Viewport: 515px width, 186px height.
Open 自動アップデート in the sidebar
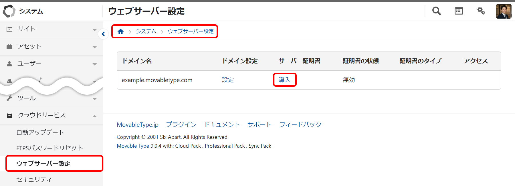click(x=40, y=132)
